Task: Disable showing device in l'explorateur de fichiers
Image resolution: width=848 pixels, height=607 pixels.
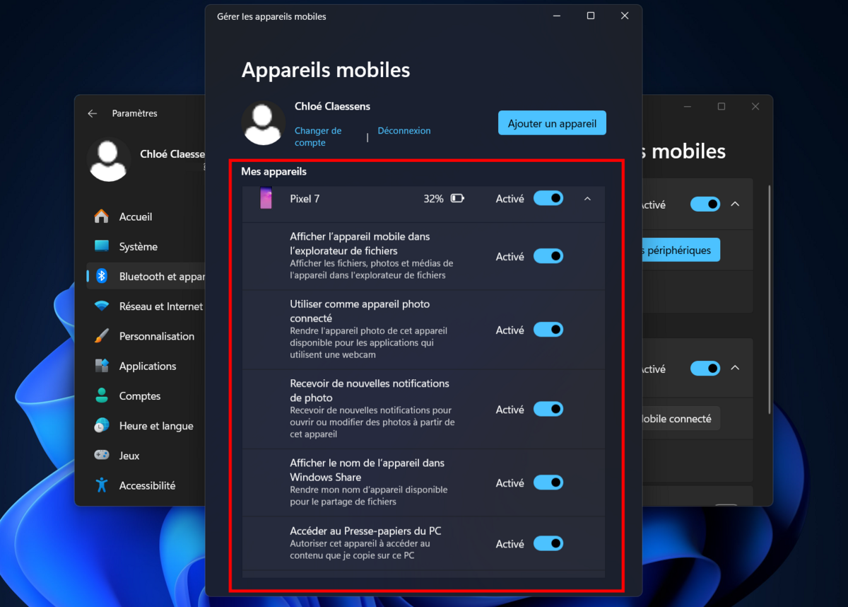Action: pos(548,256)
